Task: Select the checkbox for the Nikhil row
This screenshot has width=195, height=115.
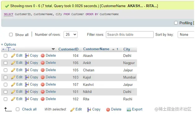Action: pos(6,92)
